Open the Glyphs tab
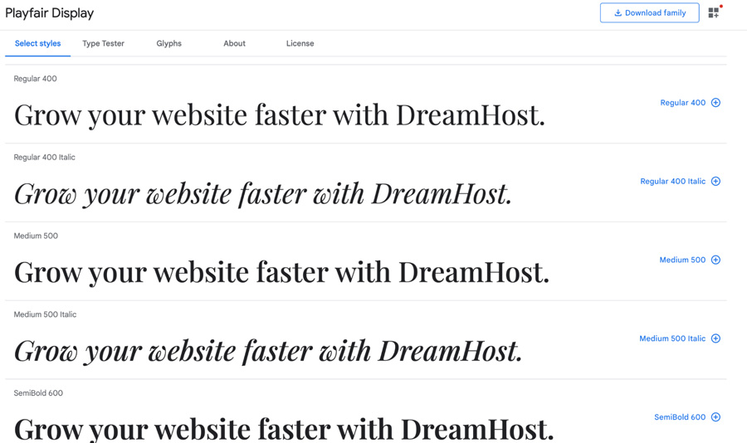 point(168,43)
